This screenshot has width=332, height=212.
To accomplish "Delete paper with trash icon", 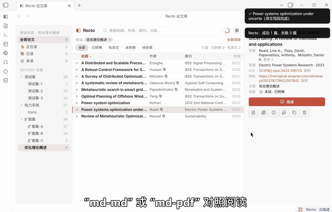I will 304,113.
